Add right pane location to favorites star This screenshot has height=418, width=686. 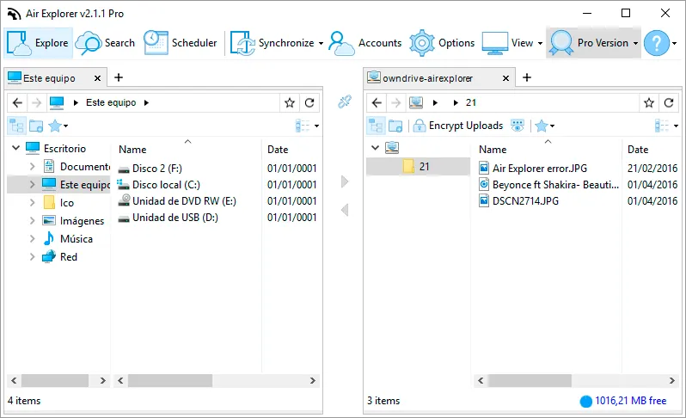point(649,103)
